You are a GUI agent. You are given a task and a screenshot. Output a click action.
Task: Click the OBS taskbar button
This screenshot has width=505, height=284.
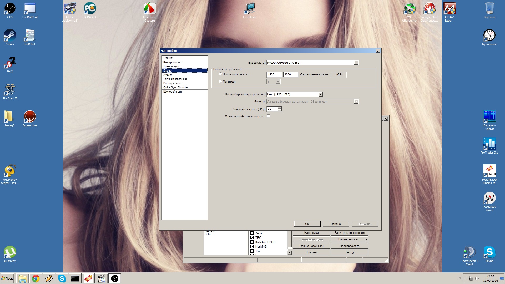pos(115,278)
